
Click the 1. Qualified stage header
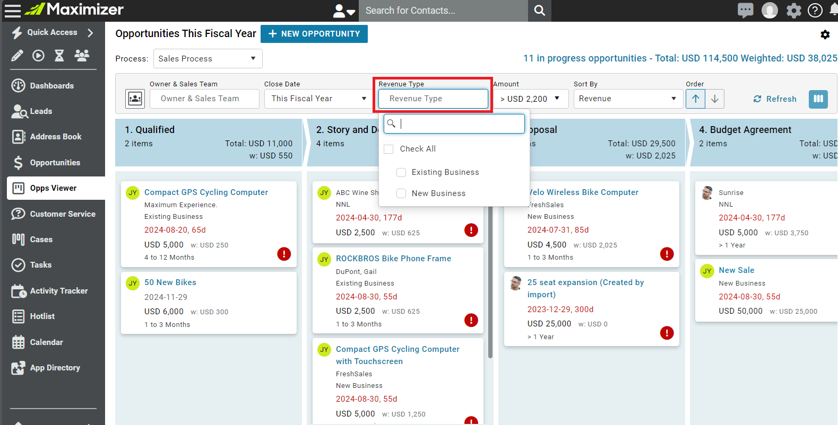click(209, 143)
